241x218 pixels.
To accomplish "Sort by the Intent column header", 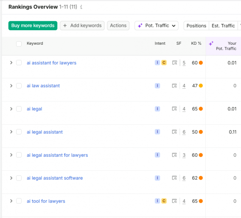I will pyautogui.click(x=160, y=43).
